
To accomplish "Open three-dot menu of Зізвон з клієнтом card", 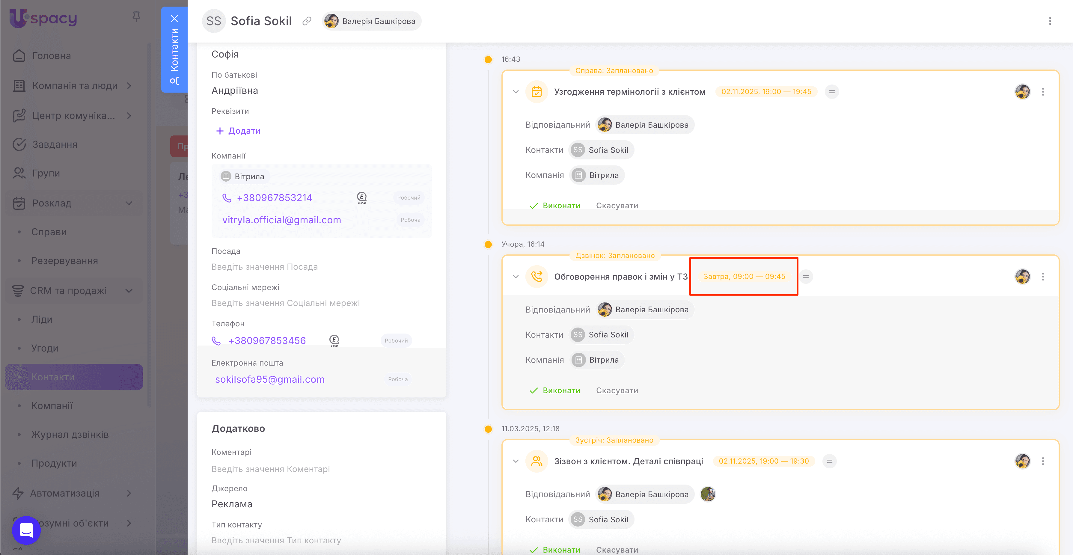I will point(1043,461).
